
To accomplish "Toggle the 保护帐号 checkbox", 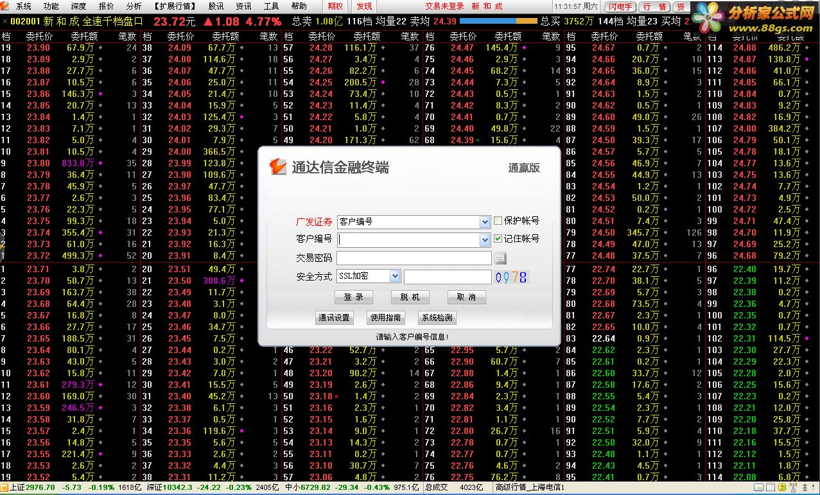I will point(498,221).
